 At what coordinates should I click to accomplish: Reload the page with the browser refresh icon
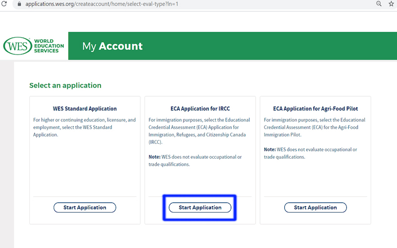coord(4,3)
